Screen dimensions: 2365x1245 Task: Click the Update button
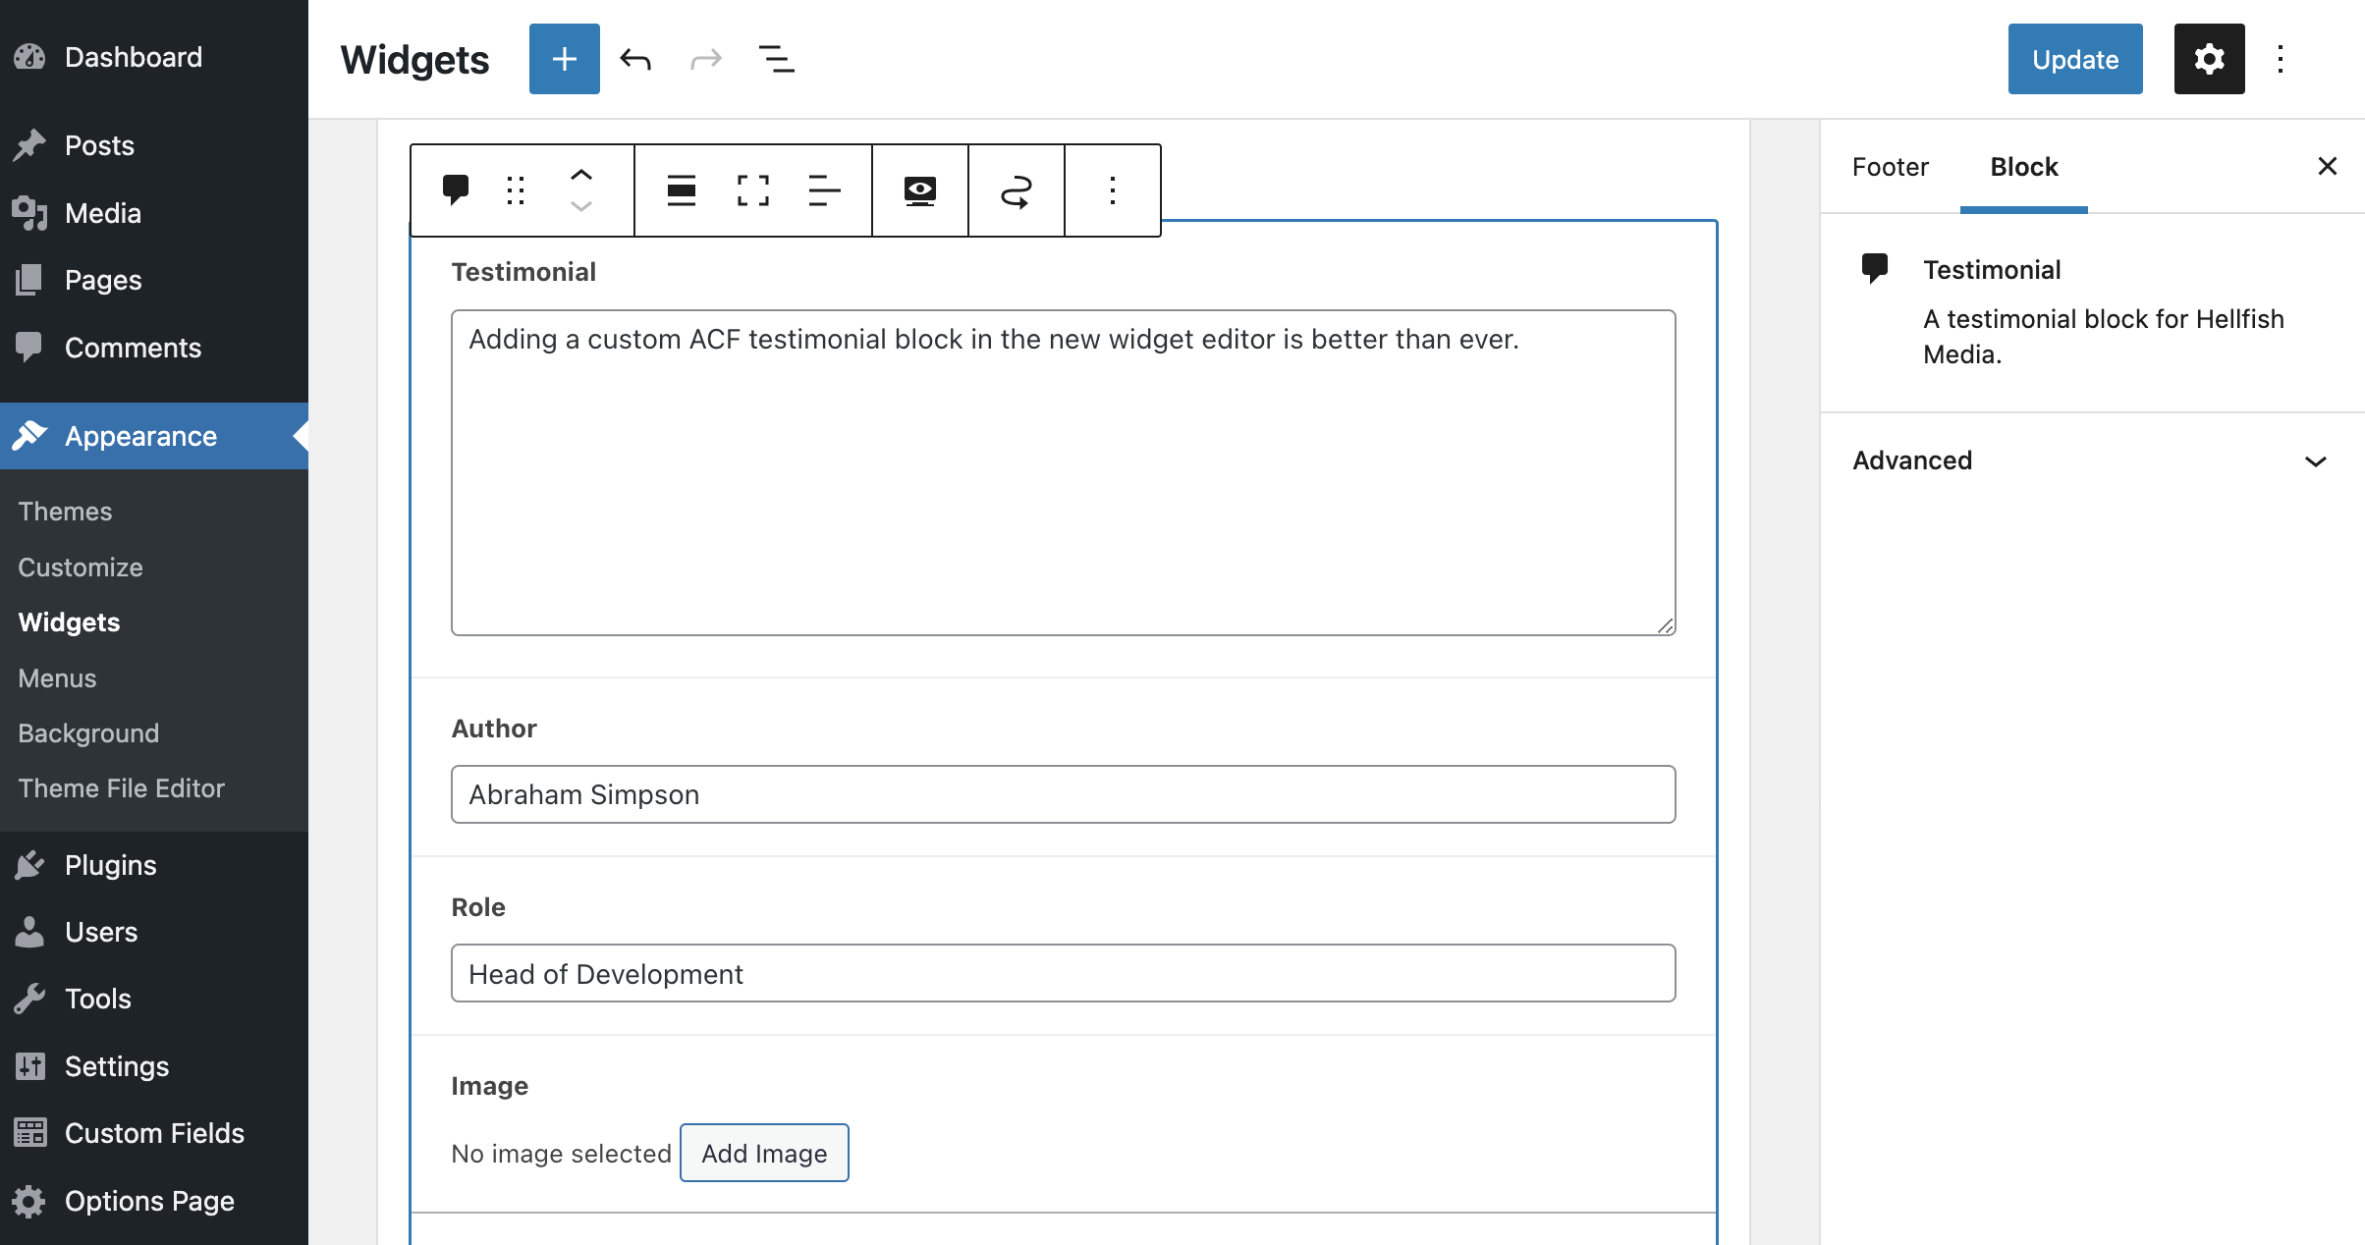coord(2075,59)
